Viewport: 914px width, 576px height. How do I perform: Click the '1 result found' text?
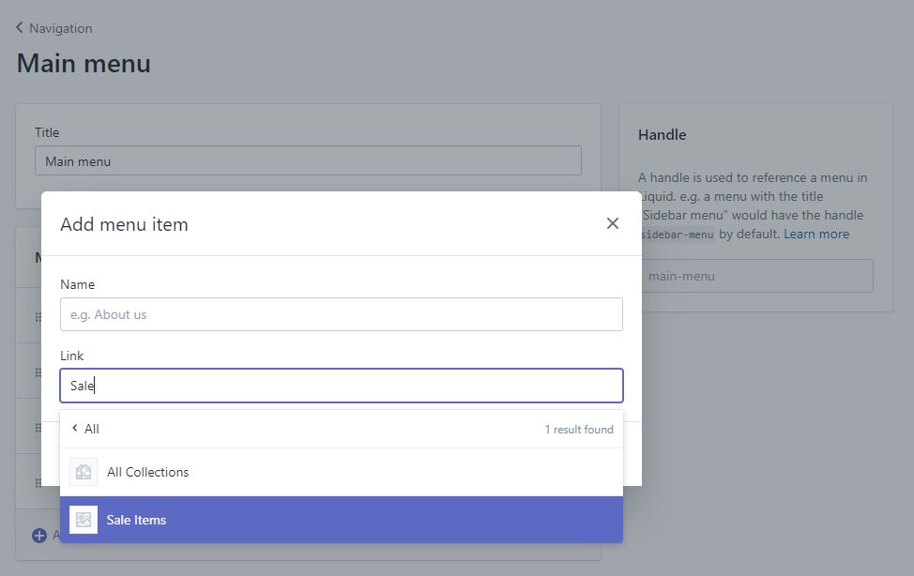(x=579, y=430)
